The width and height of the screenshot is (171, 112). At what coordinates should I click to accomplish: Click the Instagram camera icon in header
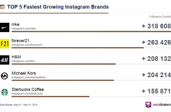(x=2, y=7)
